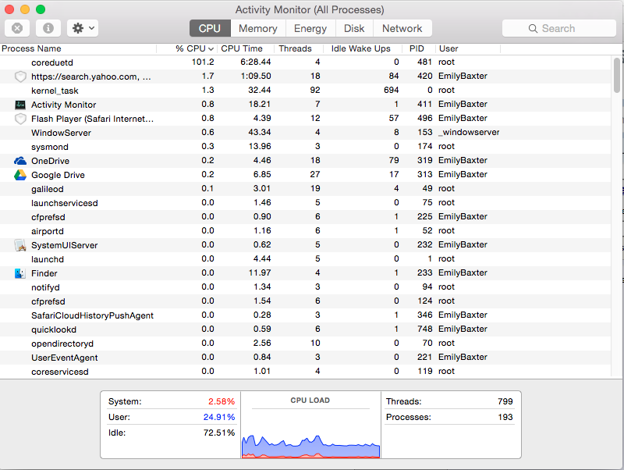Viewport: 624px width, 470px height.
Task: Open the gear action menu dropdown
Action: coord(83,28)
